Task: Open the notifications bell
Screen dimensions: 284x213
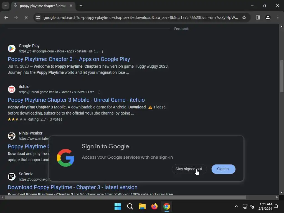Action: coord(277,206)
